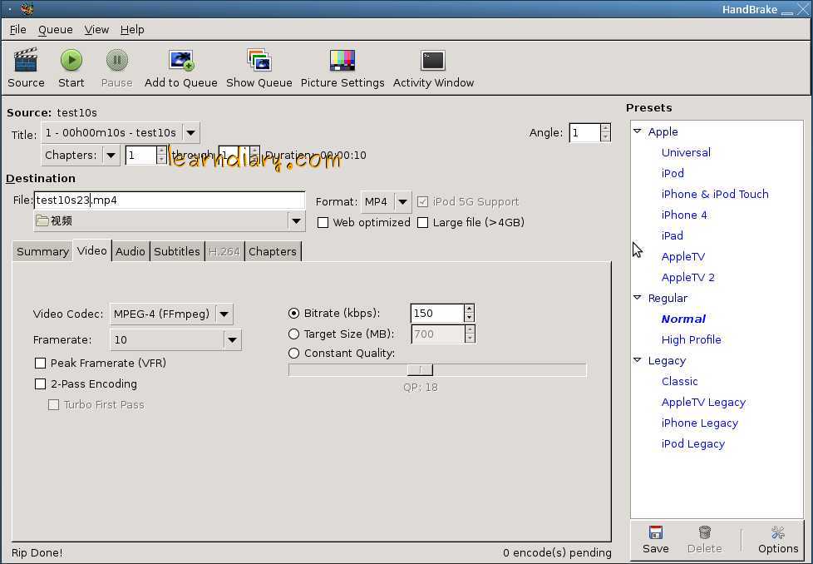Click the destination folder icon 视频
The width and height of the screenshot is (813, 564).
click(42, 220)
